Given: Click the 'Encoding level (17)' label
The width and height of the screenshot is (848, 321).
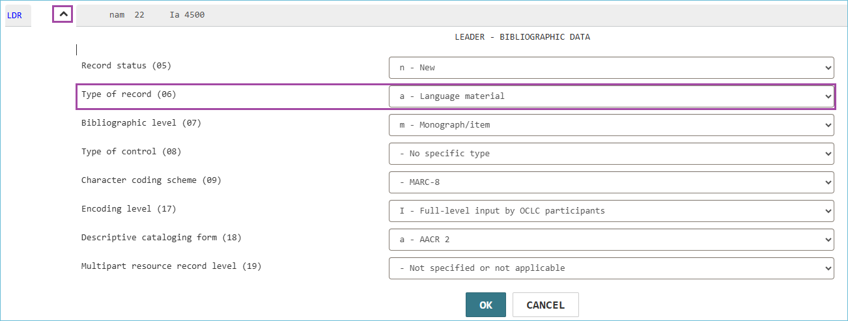Looking at the screenshot, I should [129, 209].
